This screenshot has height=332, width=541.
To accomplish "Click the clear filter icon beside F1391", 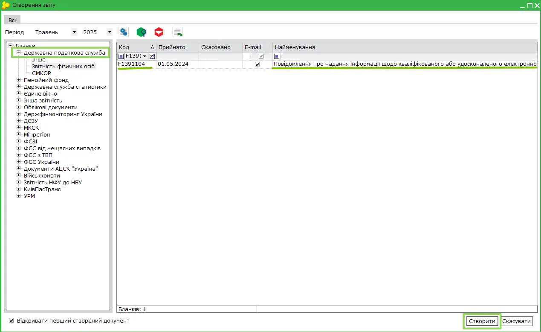I will coord(152,56).
